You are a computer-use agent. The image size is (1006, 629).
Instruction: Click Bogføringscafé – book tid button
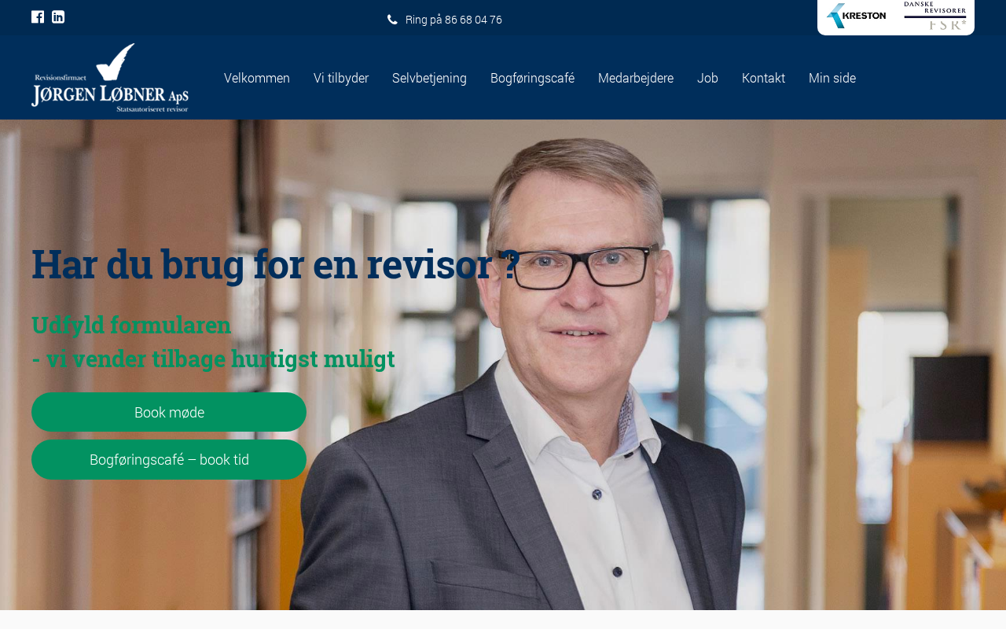click(x=169, y=460)
